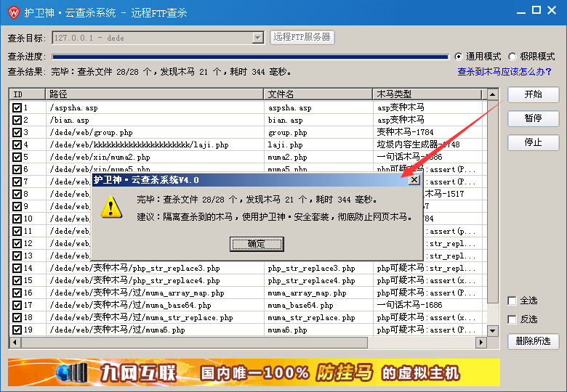Uncheck row 18 muma_str_replace.php checkbox
This screenshot has width=567, height=392.
coord(17,317)
